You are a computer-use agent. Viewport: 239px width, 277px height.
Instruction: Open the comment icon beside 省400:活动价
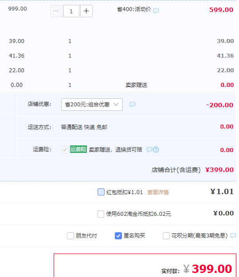156,11
